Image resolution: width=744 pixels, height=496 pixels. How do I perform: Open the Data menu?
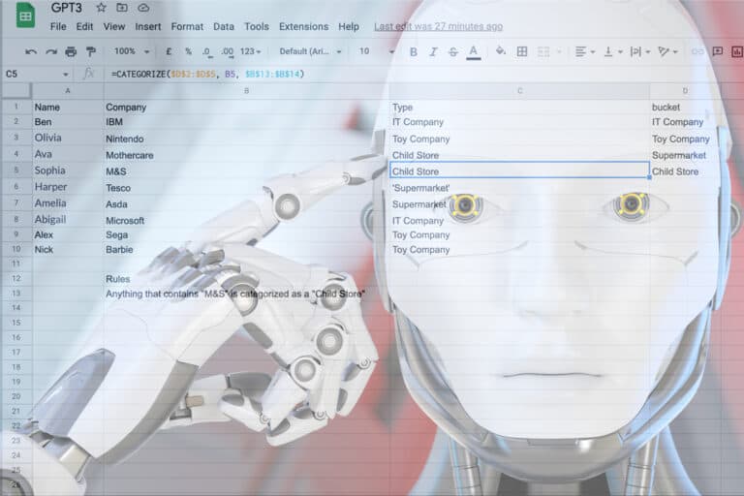pos(224,27)
